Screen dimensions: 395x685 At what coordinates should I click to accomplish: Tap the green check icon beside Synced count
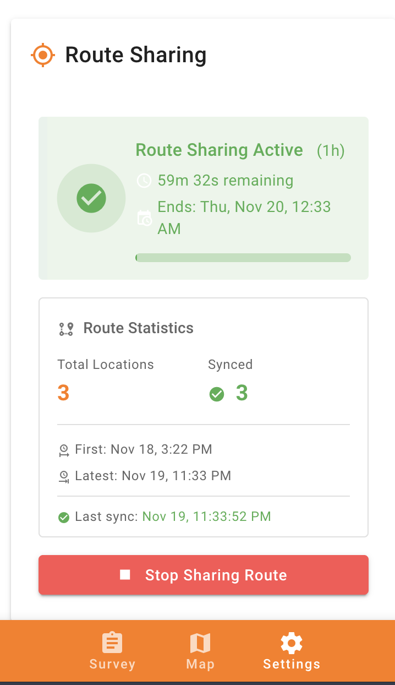pyautogui.click(x=217, y=394)
